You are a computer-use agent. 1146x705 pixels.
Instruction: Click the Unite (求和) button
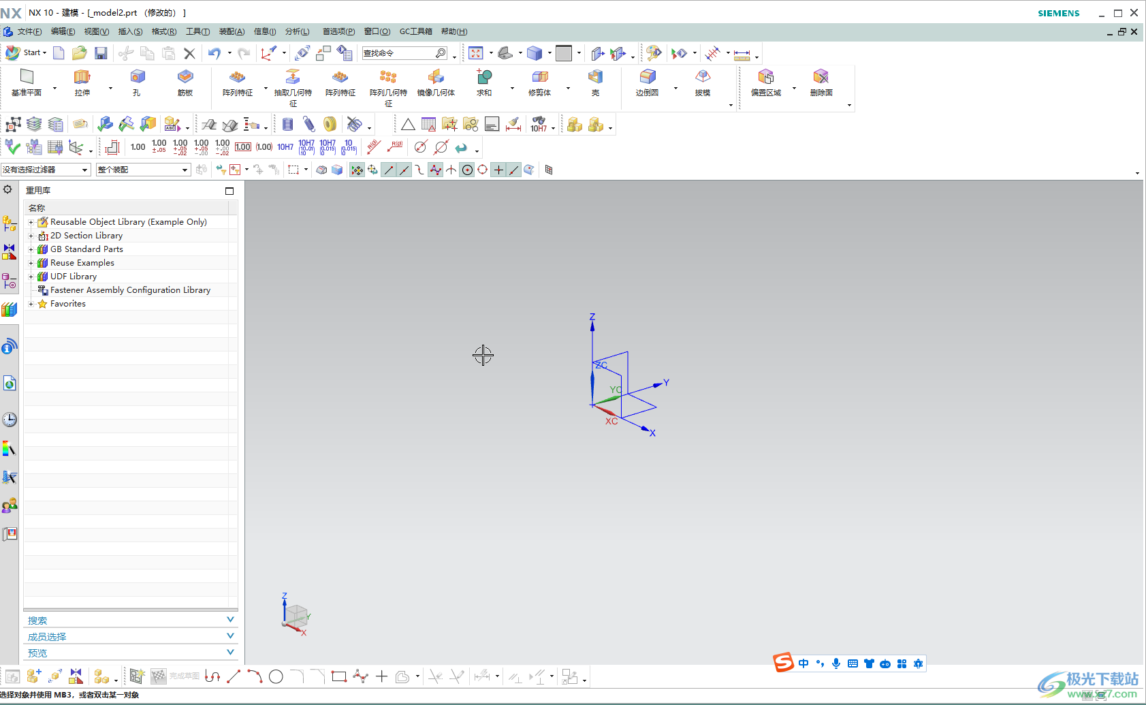pyautogui.click(x=484, y=82)
